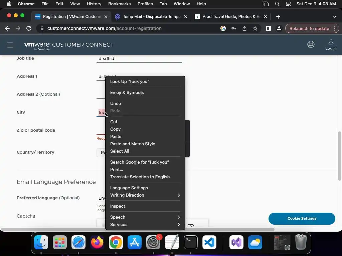Open App Store from the Dock
This screenshot has width=342, height=256.
tap(135, 242)
